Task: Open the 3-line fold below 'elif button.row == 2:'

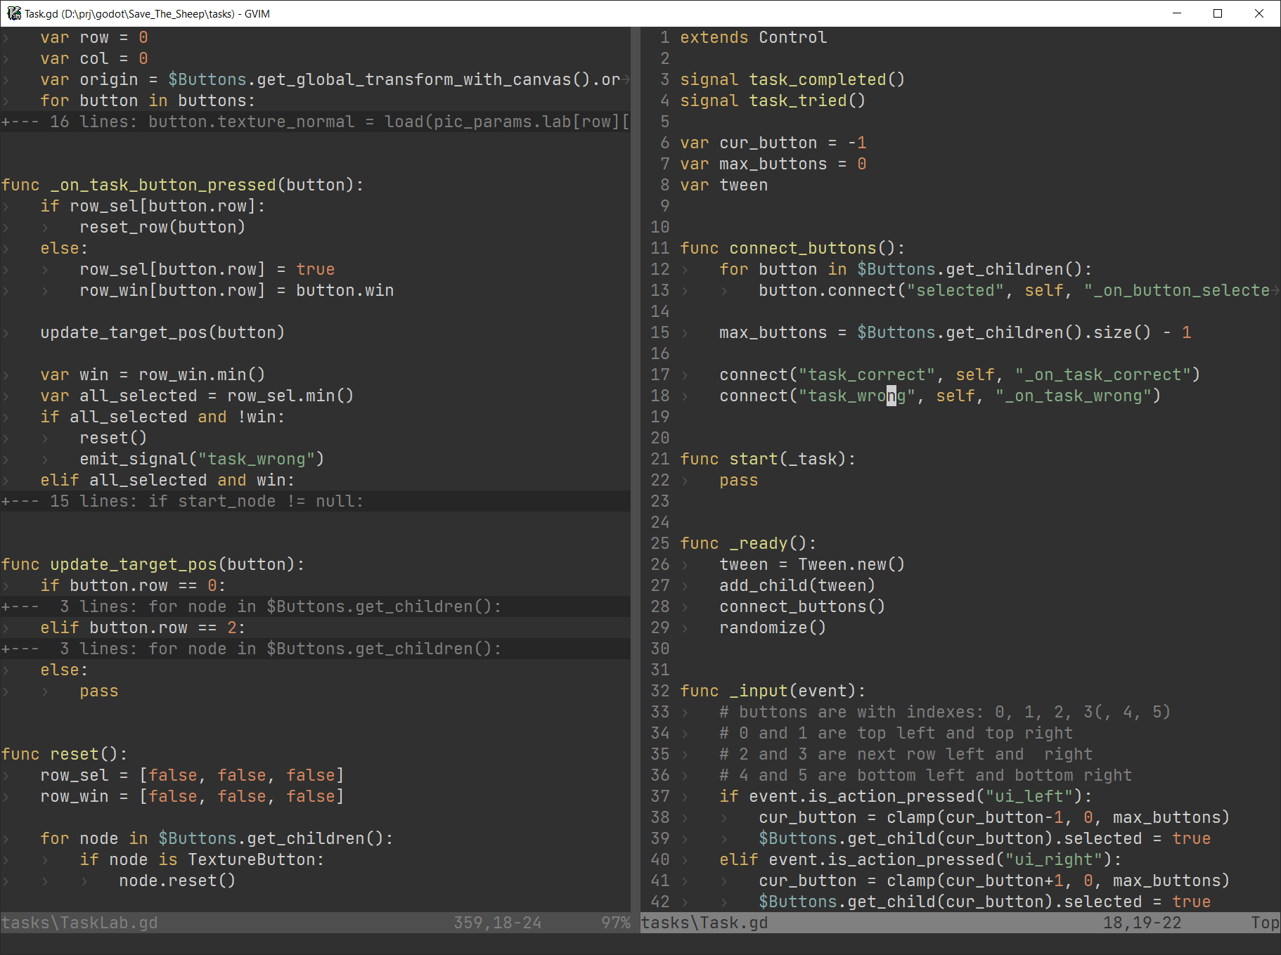Action: pyautogui.click(x=315, y=649)
